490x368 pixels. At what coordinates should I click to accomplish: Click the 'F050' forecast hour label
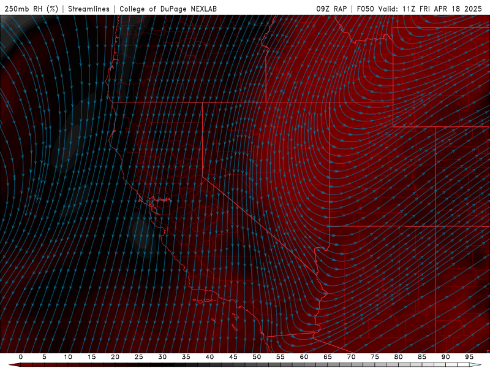click(365, 9)
